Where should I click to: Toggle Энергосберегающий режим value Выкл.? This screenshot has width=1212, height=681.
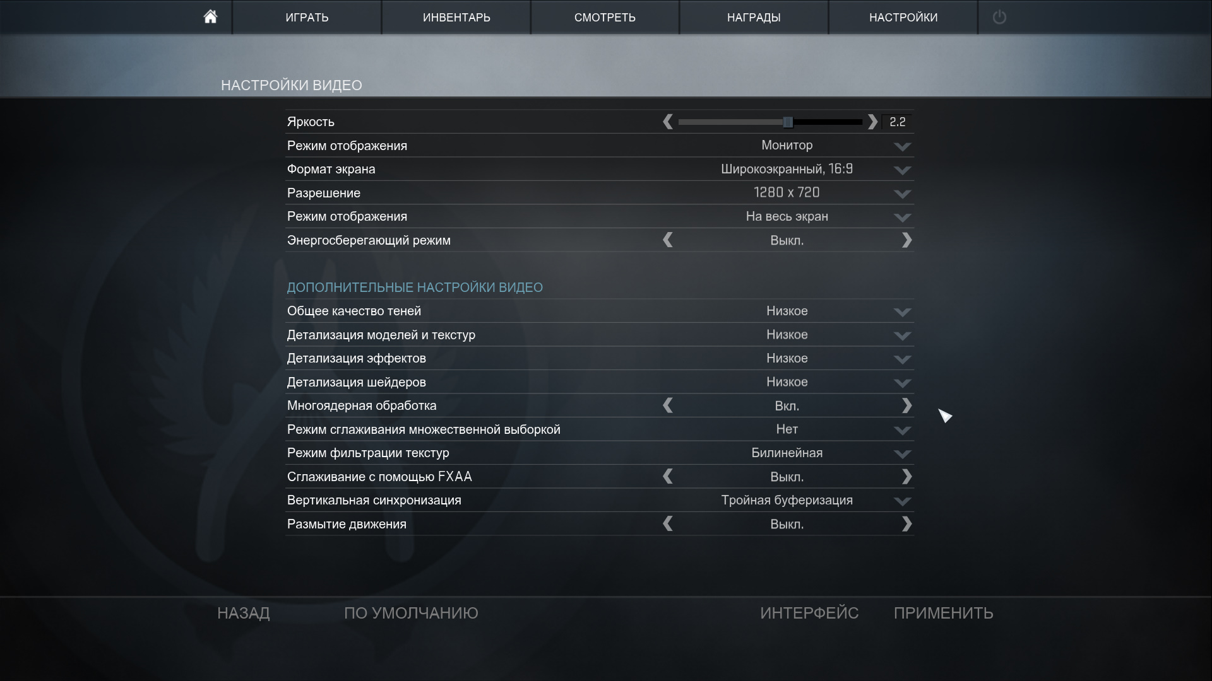click(787, 240)
